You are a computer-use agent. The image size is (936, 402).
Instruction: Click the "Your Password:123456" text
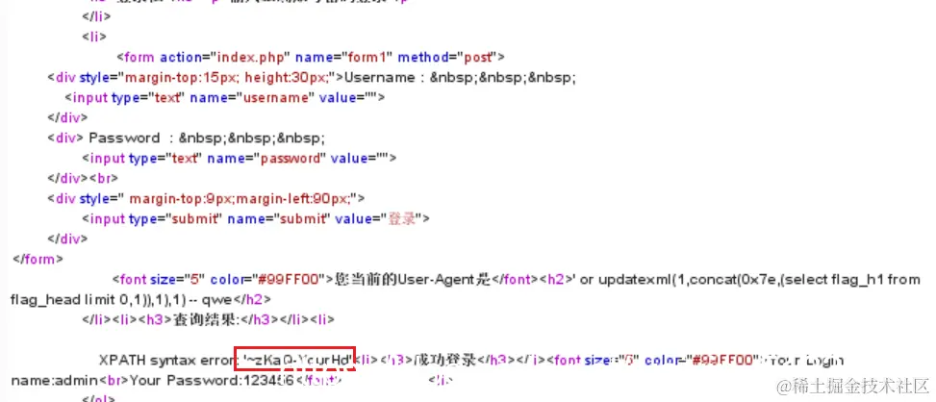(x=212, y=379)
